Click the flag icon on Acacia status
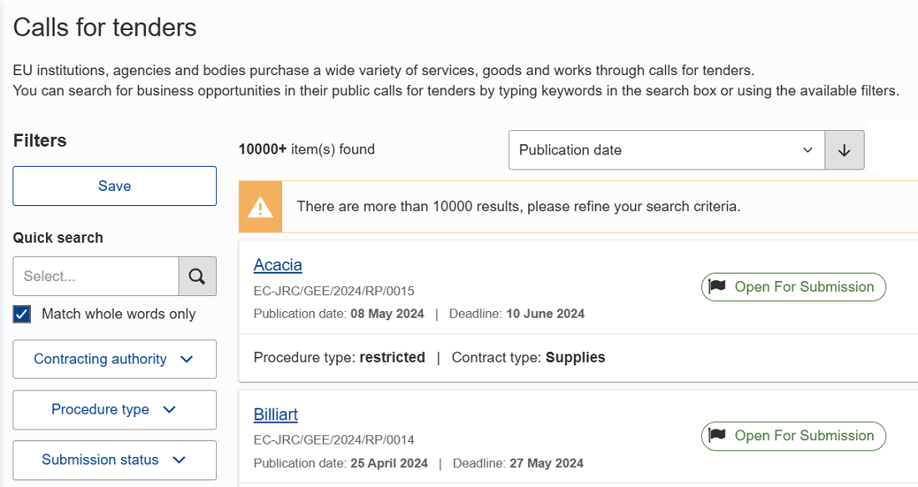Image resolution: width=918 pixels, height=487 pixels. point(717,287)
